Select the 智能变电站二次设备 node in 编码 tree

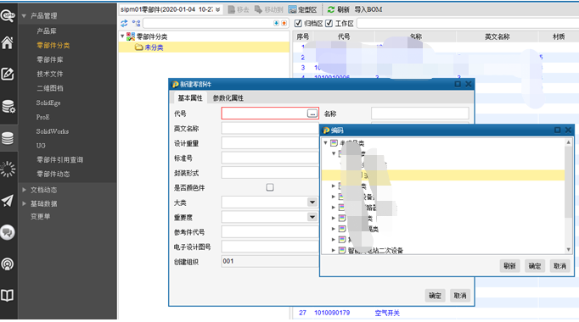point(375,251)
